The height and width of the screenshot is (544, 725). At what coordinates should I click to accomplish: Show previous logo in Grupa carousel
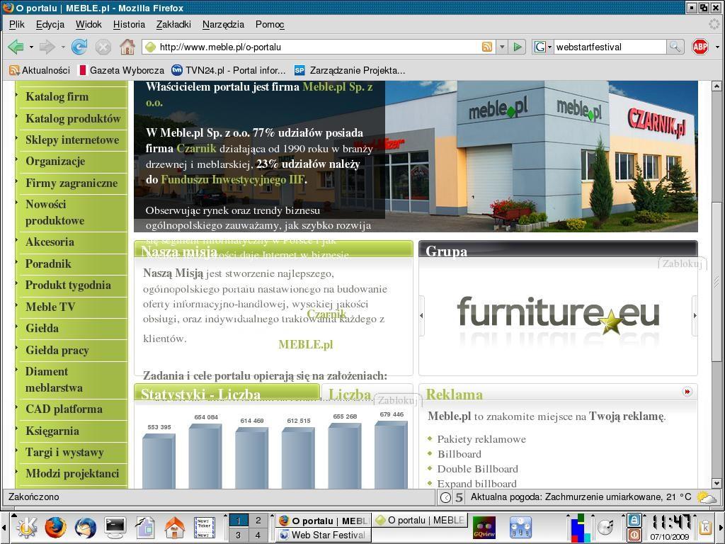[421, 315]
